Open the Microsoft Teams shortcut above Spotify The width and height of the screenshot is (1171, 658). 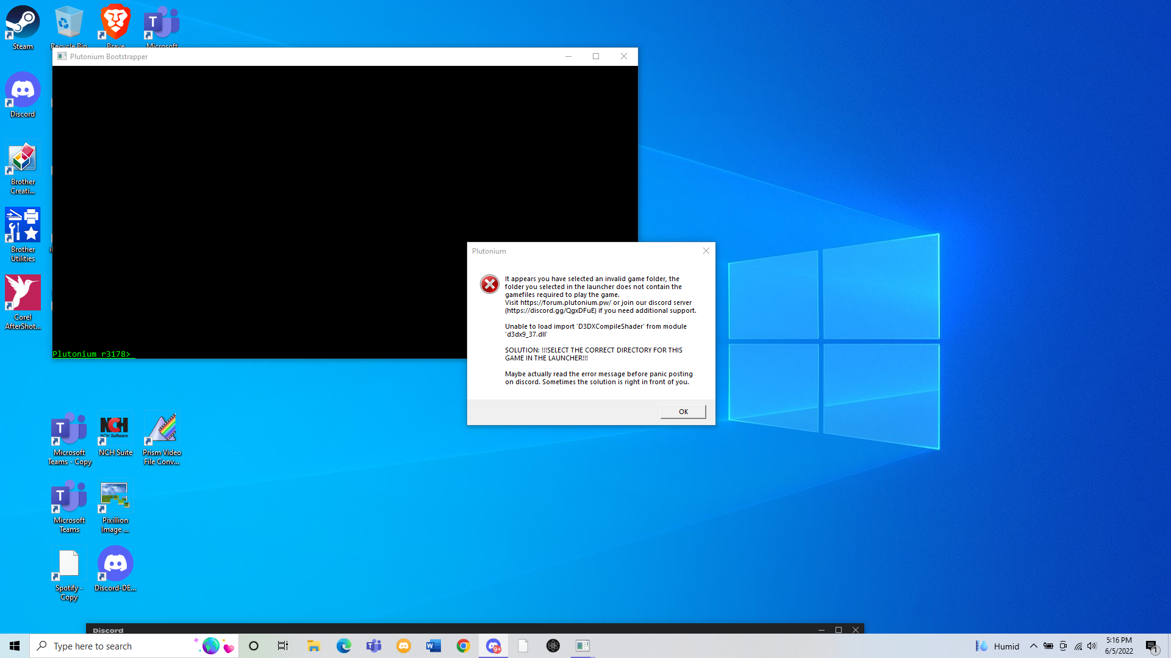69,506
